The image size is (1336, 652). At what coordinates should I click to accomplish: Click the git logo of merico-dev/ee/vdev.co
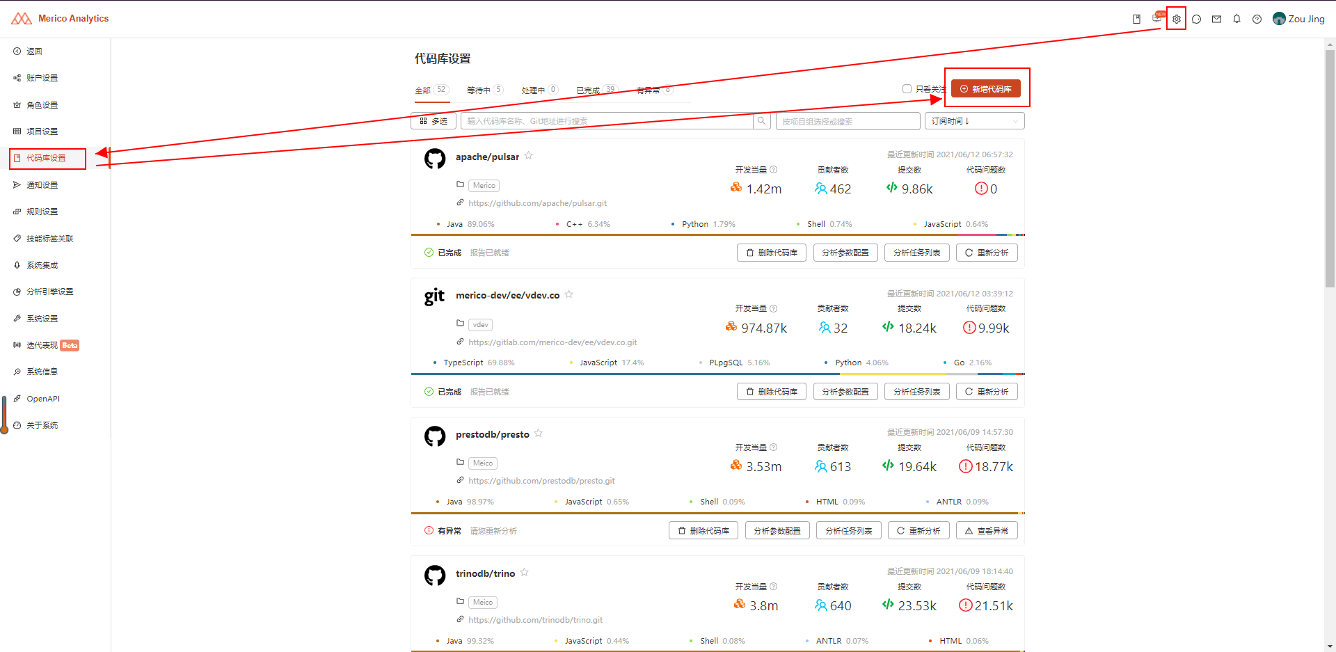click(x=435, y=297)
